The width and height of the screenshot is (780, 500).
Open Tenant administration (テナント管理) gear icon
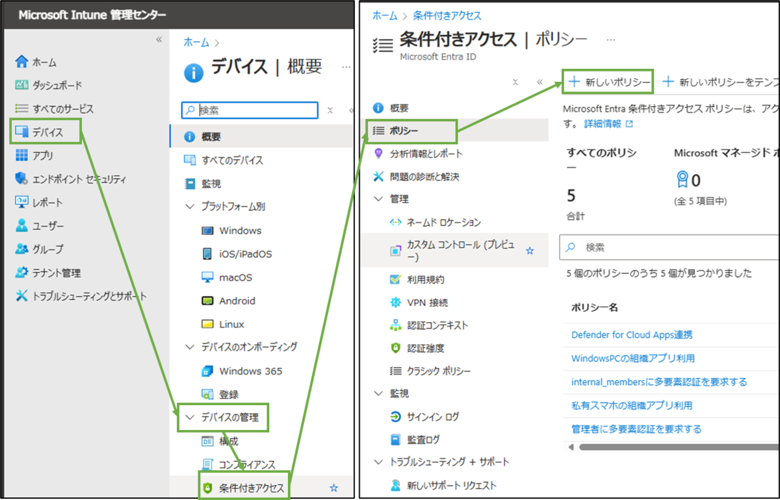pos(21,273)
